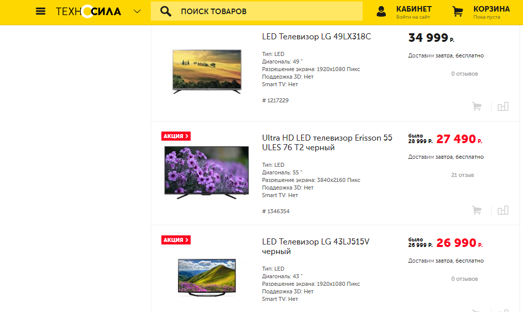Compare the LG 49LX318C television

click(503, 106)
